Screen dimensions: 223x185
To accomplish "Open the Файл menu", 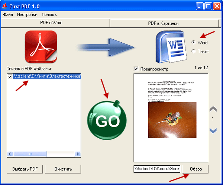I will click(8, 15).
